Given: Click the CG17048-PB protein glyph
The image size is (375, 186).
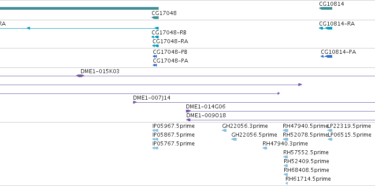Looking at the screenshot, I should tap(155, 56).
